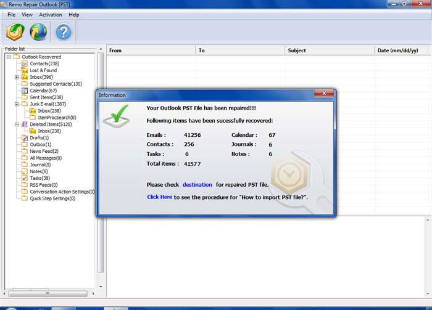This screenshot has height=310, width=432.
Task: Select the Suggested Contacts(130) folder
Action: coord(56,84)
